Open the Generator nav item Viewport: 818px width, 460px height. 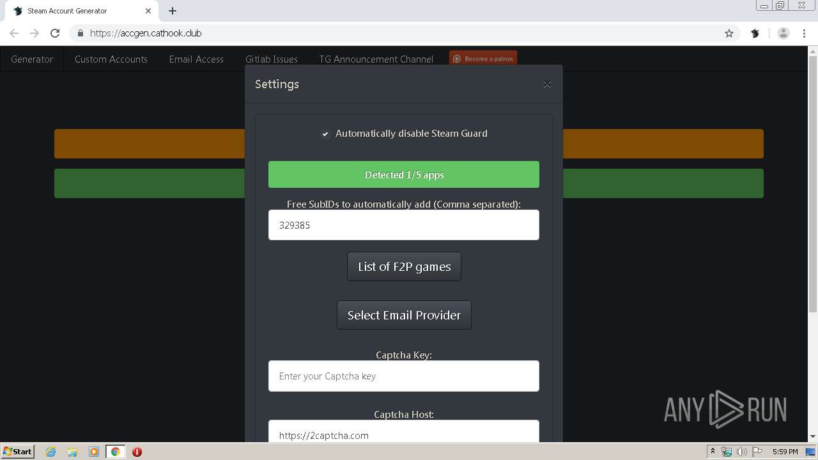[32, 59]
